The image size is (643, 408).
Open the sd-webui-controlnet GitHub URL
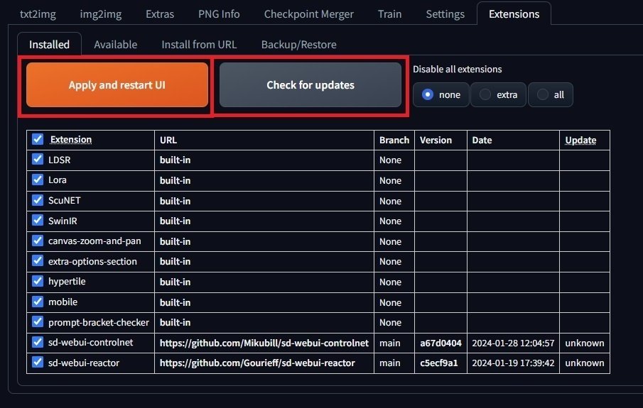(264, 343)
